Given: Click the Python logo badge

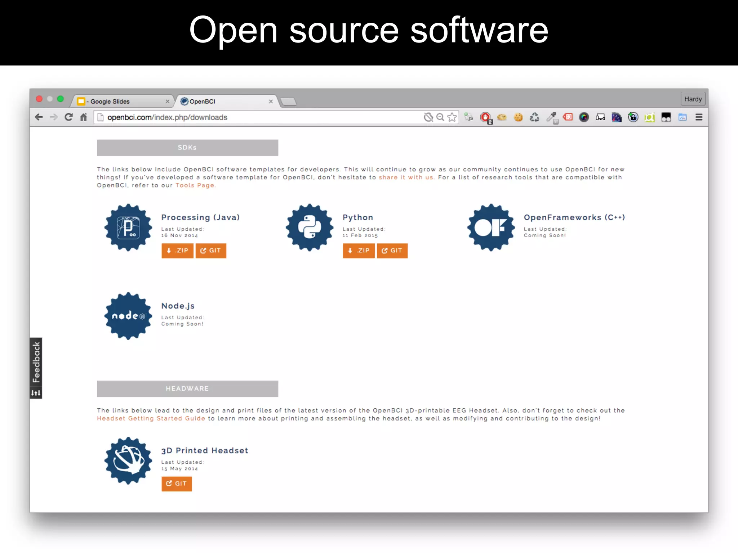Looking at the screenshot, I should coord(309,227).
